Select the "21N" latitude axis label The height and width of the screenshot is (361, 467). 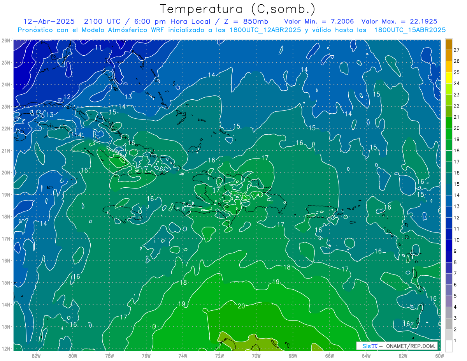(x=5, y=150)
